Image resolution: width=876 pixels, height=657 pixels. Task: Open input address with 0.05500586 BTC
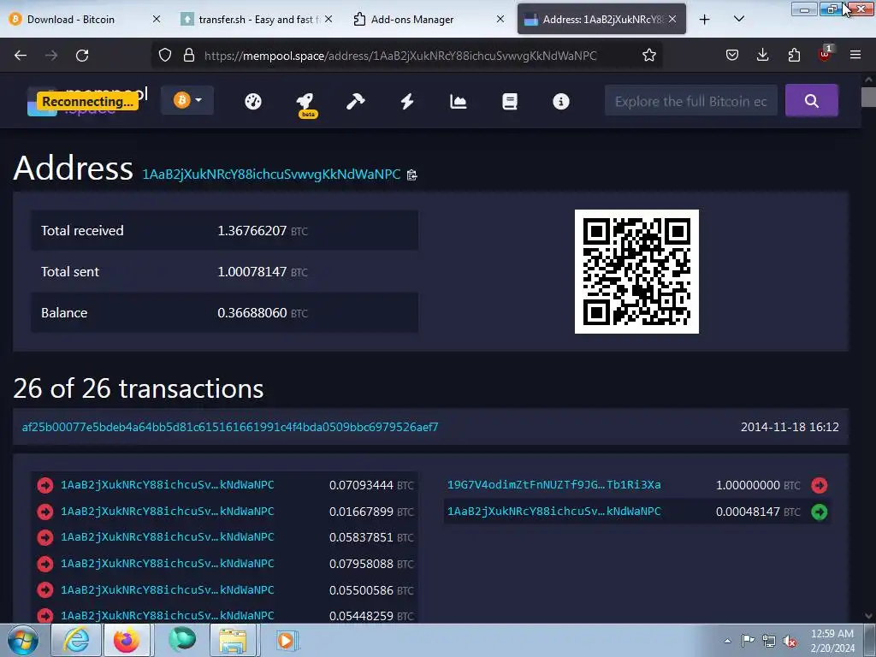(x=167, y=589)
